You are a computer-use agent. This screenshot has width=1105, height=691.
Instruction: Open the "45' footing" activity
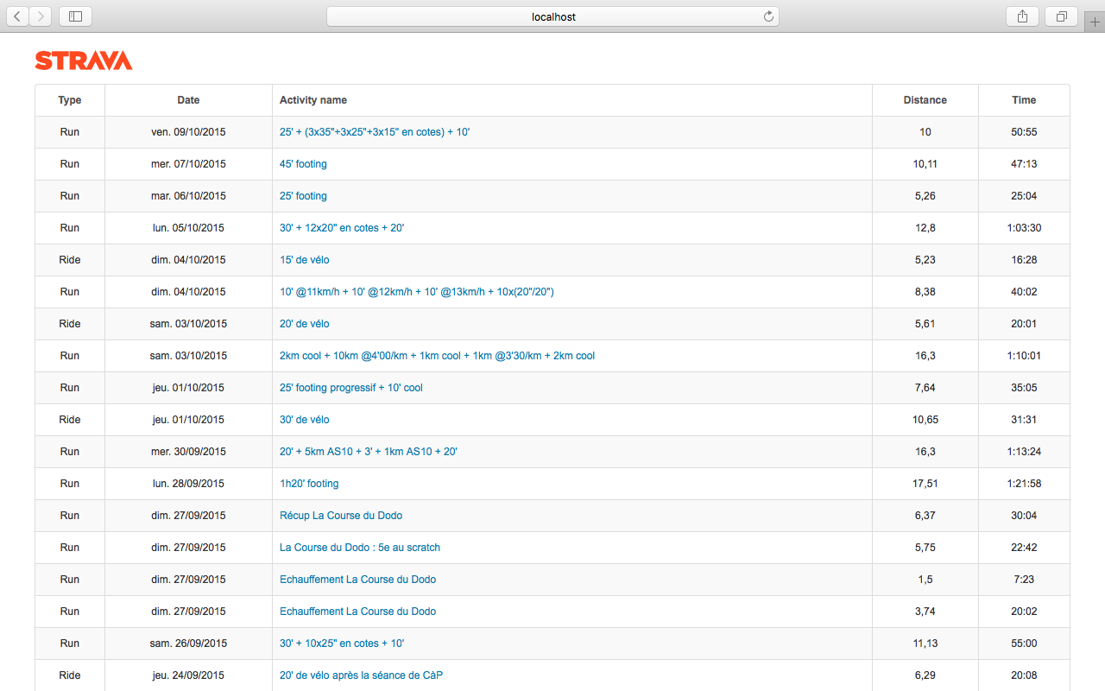(x=303, y=164)
